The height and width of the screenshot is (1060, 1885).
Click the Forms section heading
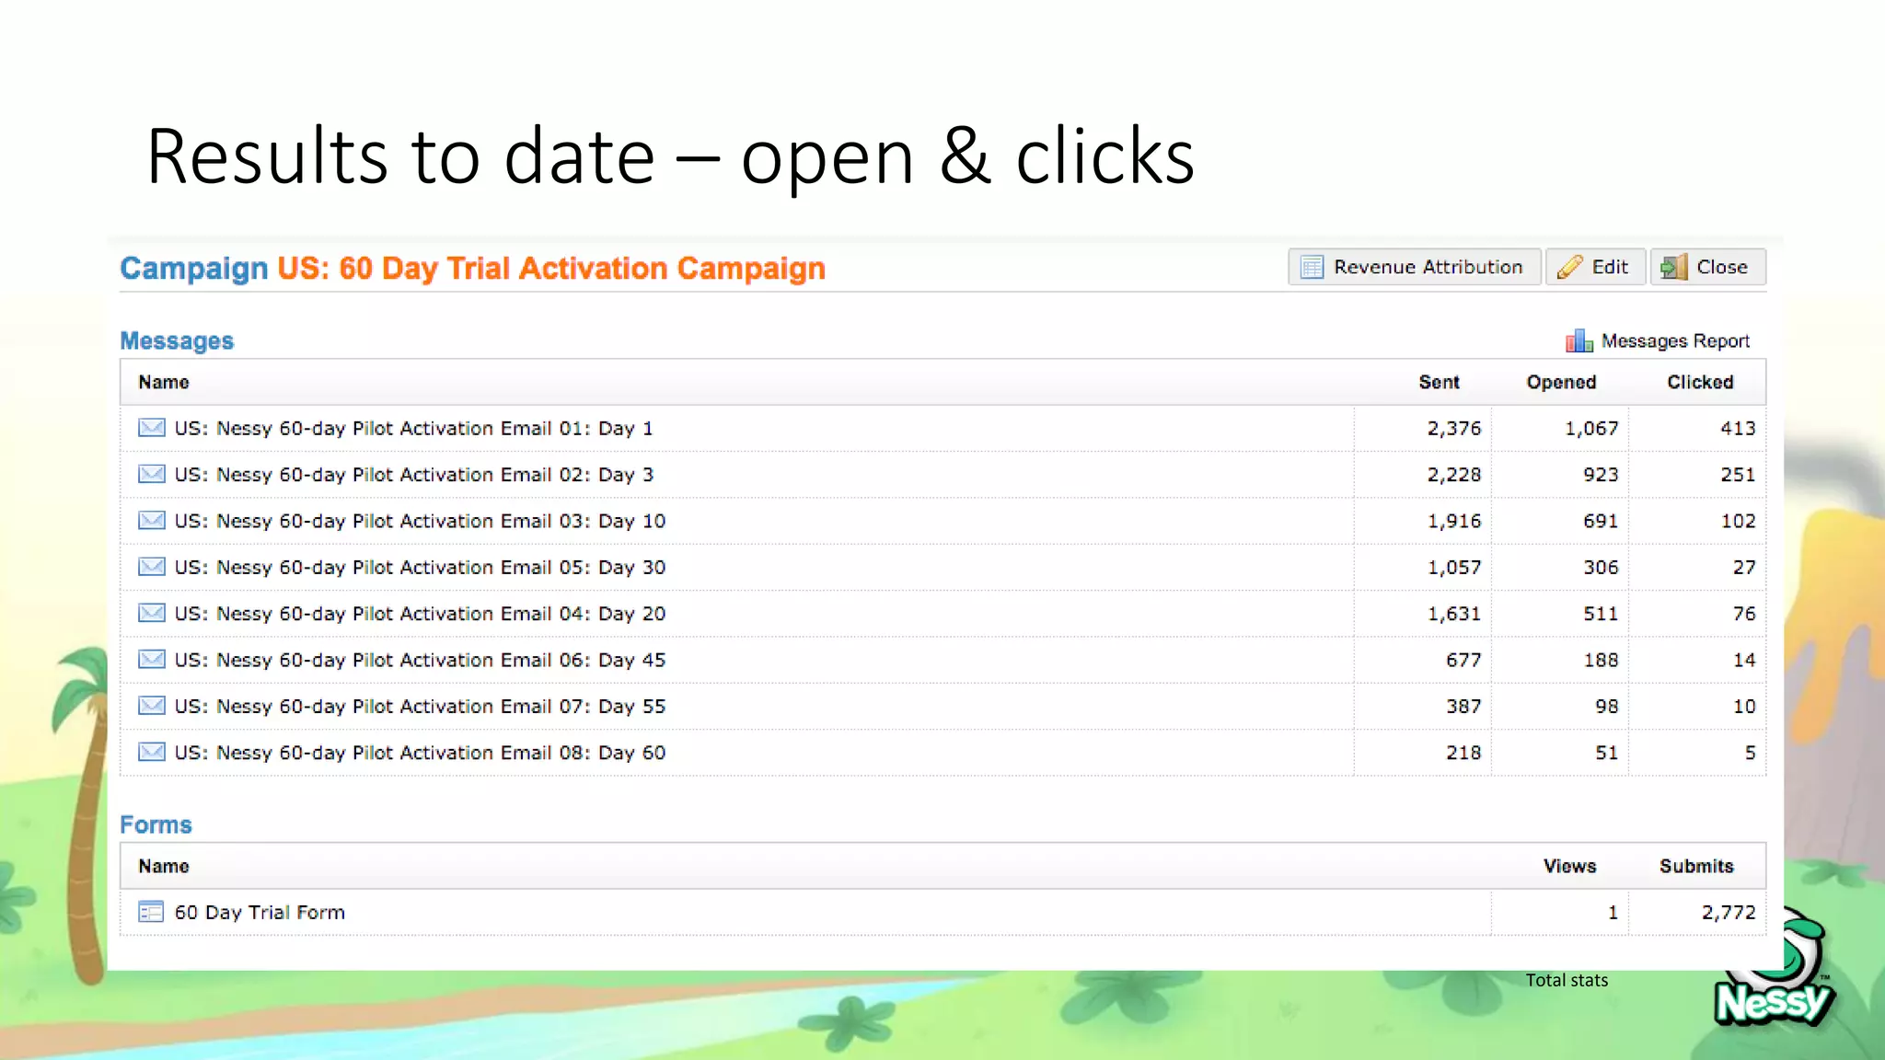[x=156, y=824]
